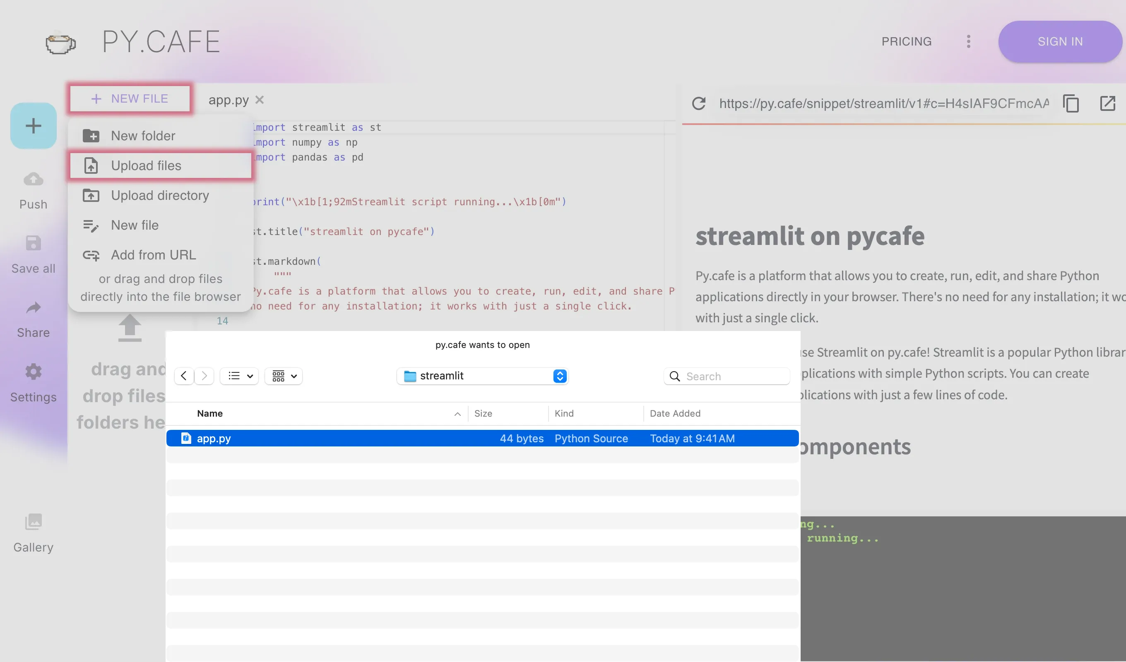Copy the snippet URL using the copy icon

[x=1071, y=103]
